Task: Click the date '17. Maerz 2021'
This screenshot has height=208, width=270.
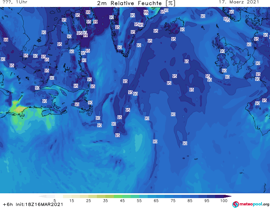Action: click(239, 2)
